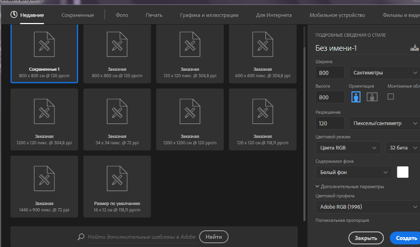
Task: Click Разрешение resolution input field
Action: point(330,123)
